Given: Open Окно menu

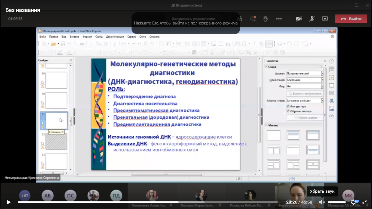Looking at the screenshot, I should coord(143,36).
